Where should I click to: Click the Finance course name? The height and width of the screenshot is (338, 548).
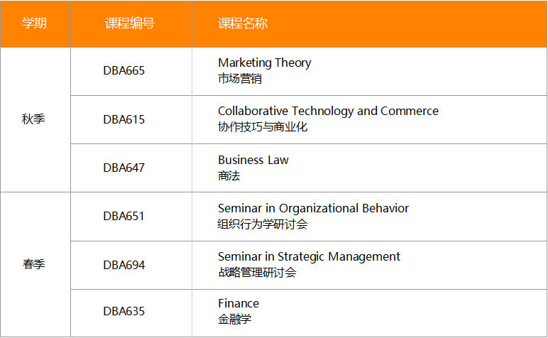[x=239, y=303]
